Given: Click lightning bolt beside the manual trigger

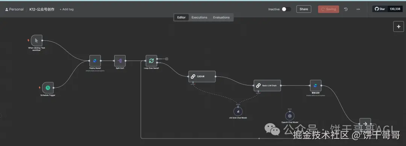Looking at the screenshot, I should tap(29, 41).
